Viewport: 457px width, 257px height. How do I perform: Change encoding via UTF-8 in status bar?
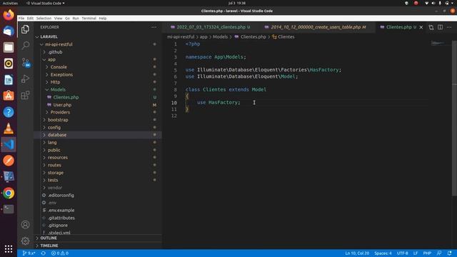tap(403, 253)
